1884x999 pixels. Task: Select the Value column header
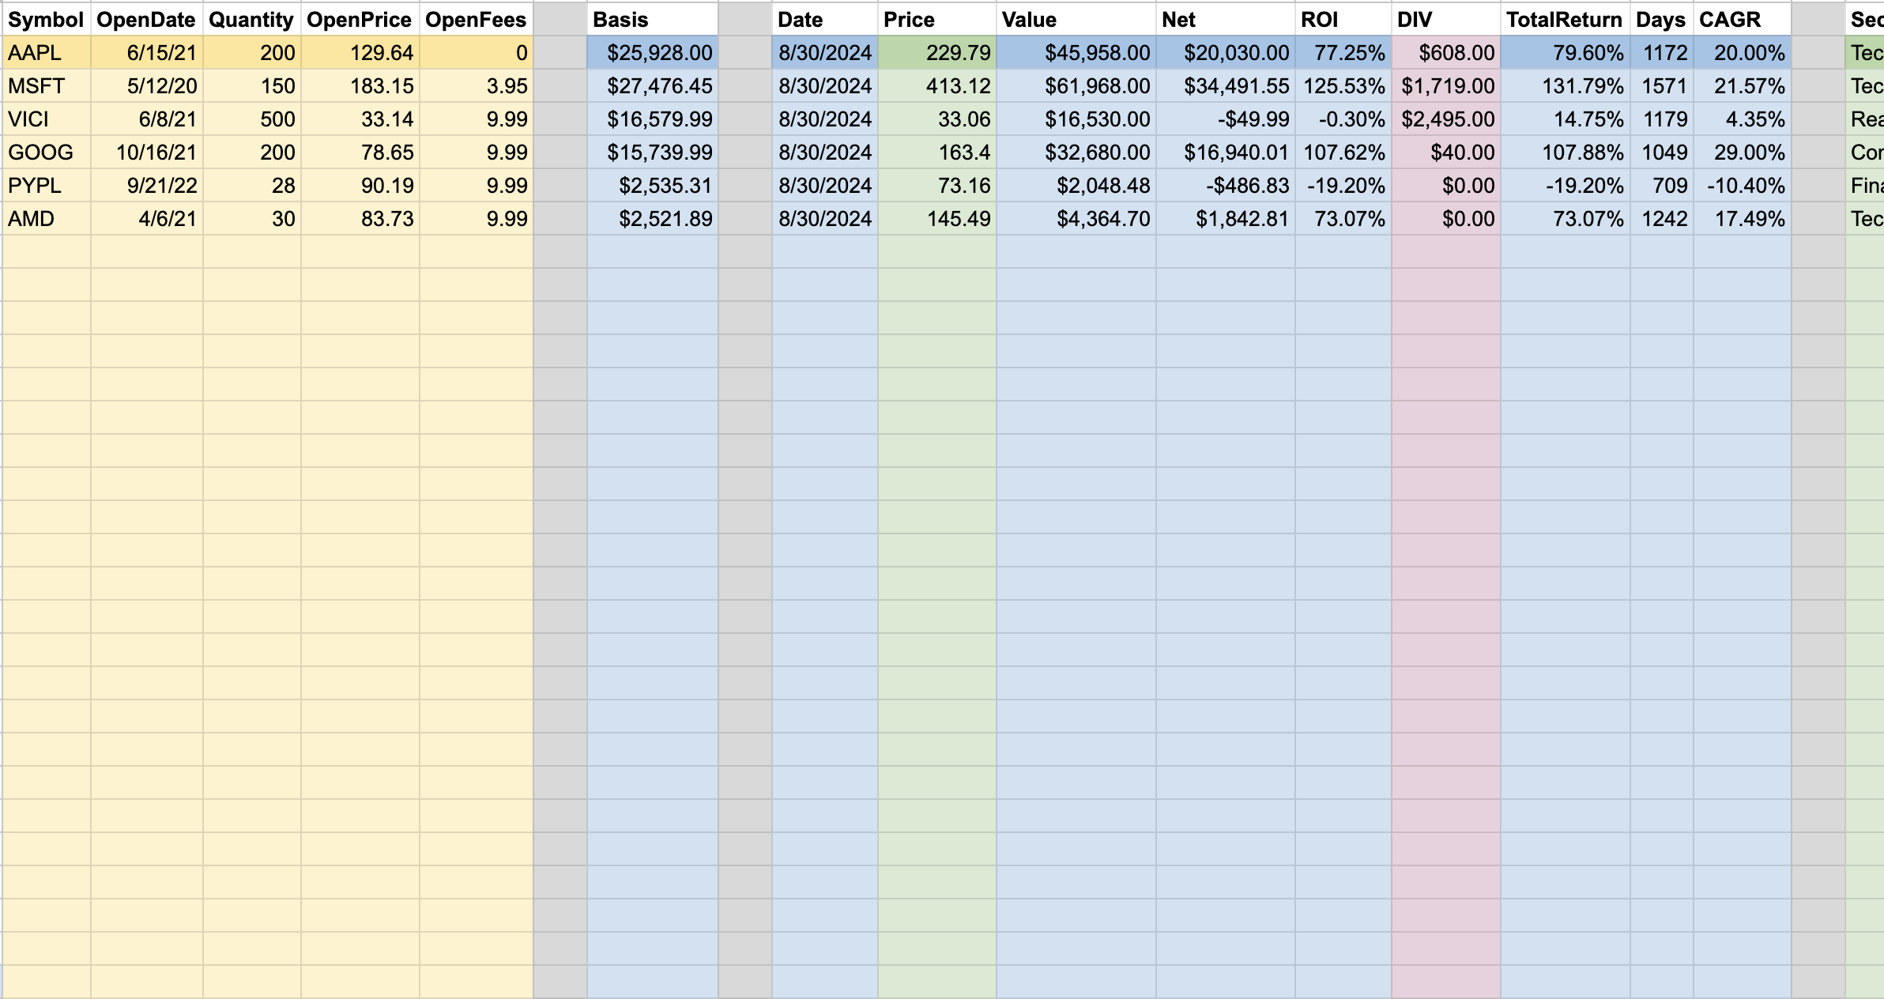pyautogui.click(x=1076, y=20)
